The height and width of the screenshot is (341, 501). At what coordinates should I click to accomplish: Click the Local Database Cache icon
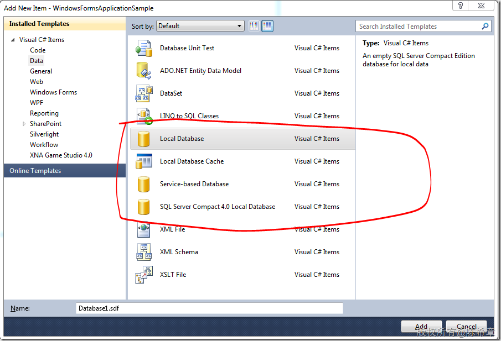144,161
